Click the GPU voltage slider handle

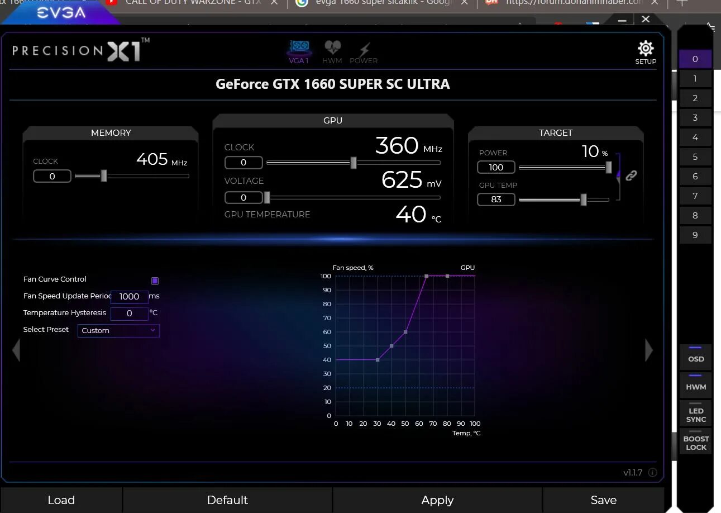click(267, 197)
